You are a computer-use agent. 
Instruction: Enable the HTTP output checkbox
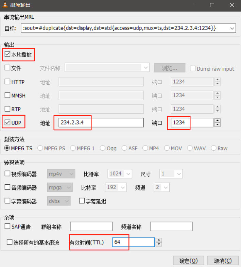(x=7, y=81)
